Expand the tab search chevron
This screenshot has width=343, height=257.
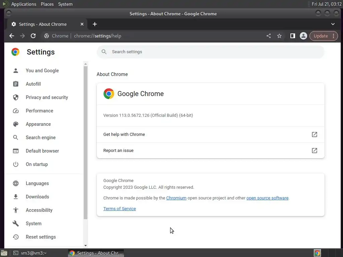[333, 24]
